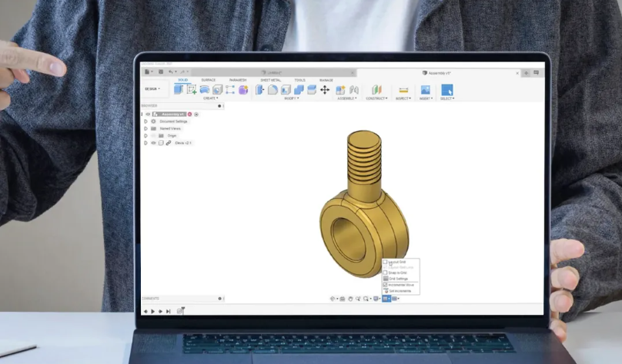The width and height of the screenshot is (622, 364).
Task: Click the Redo arrow
Action: (x=183, y=72)
